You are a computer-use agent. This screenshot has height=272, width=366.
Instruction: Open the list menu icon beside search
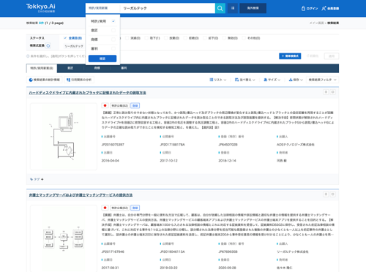point(233,8)
